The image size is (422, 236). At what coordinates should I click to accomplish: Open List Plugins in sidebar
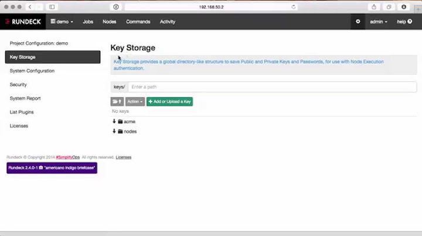point(22,112)
